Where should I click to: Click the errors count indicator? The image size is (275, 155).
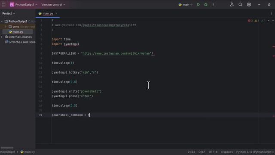(x=250, y=21)
